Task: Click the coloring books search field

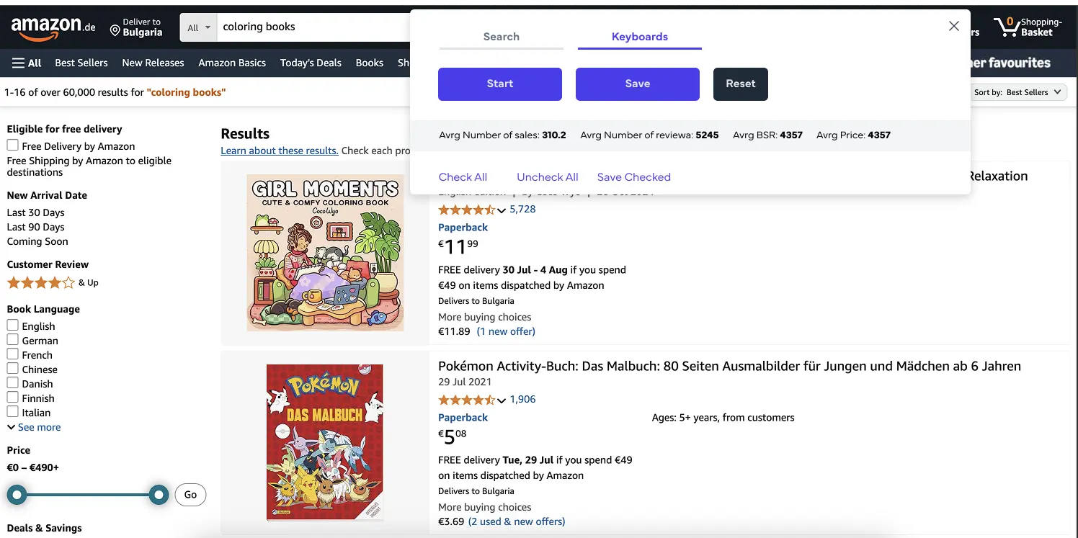Action: tap(313, 27)
